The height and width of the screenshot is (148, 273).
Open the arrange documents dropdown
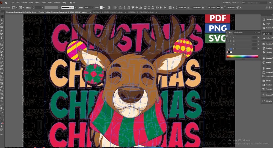[72, 3]
